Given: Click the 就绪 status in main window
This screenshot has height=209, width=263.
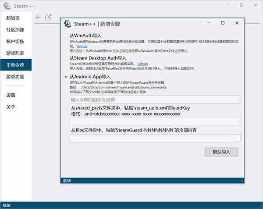Looking at the screenshot, I should coord(7,205).
